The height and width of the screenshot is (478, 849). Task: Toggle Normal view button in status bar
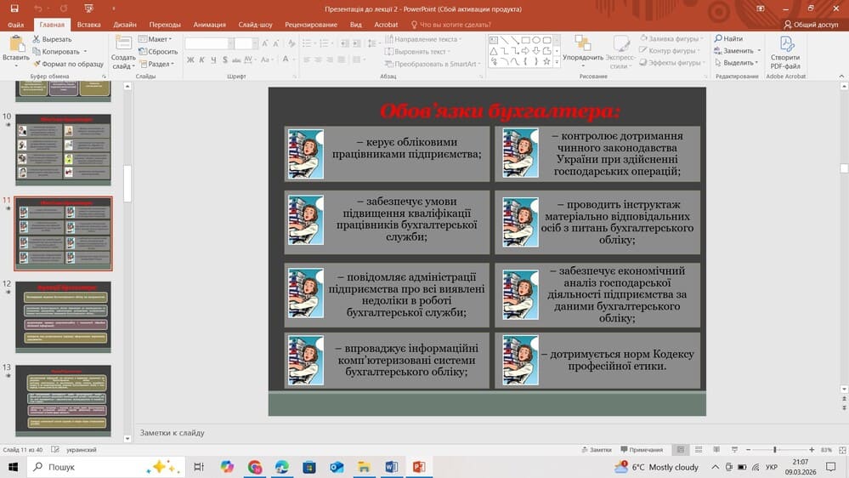680,450
